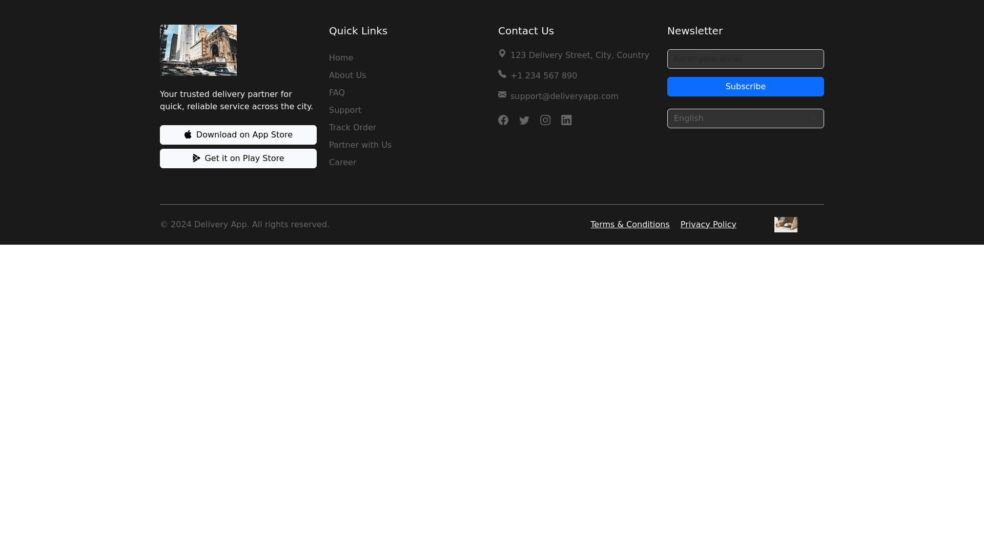The image size is (984, 554).
Task: Open the Facebook social icon
Action: point(503,120)
